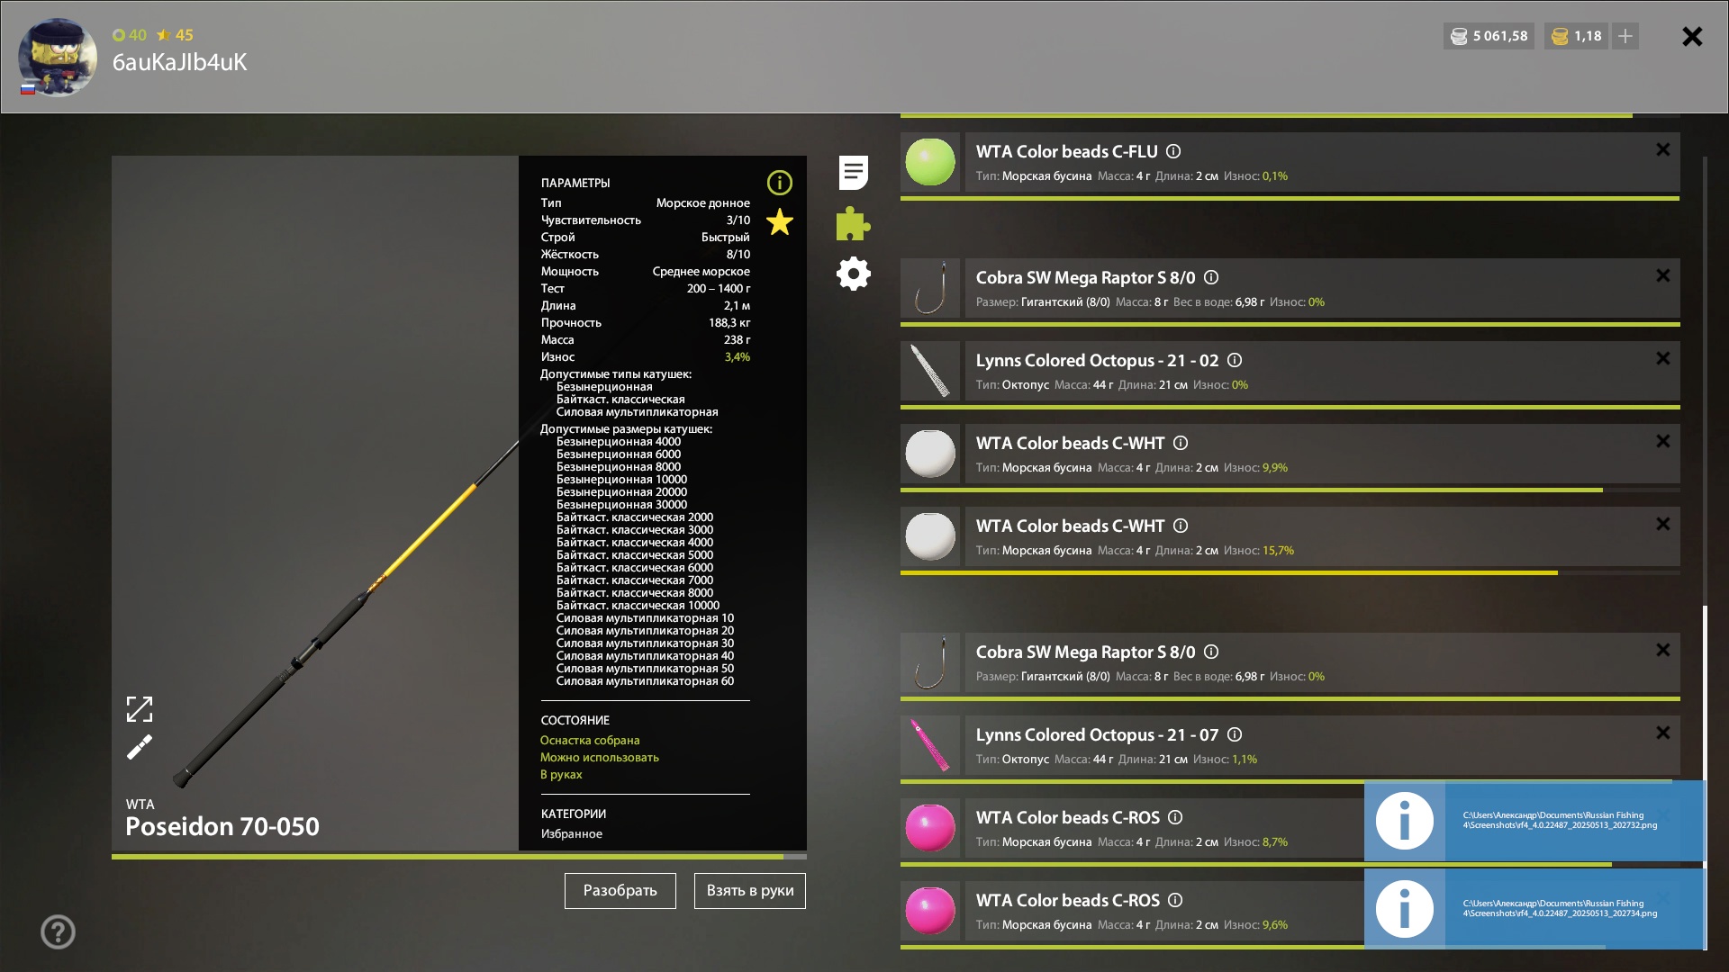Click the plus button to add gold
The width and height of the screenshot is (1729, 972).
[1625, 36]
